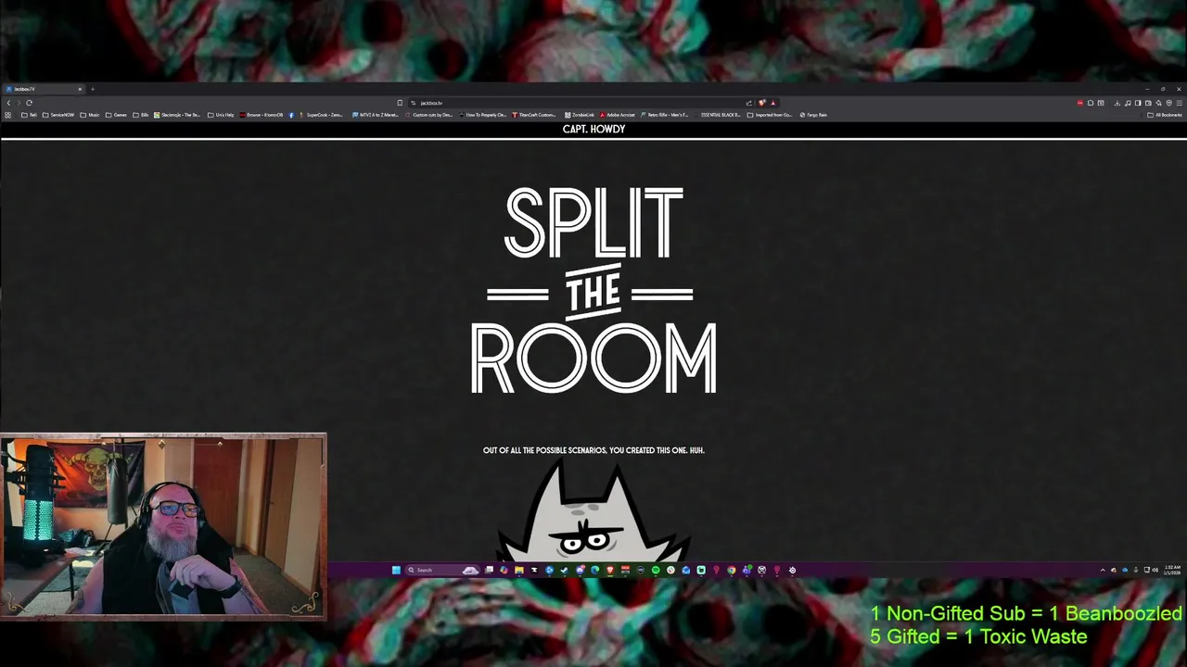Expand the All Bookmarks folder
This screenshot has height=667, width=1187.
click(x=1165, y=115)
